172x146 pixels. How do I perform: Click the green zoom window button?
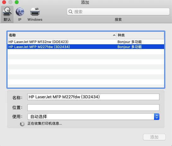coord(17,2)
